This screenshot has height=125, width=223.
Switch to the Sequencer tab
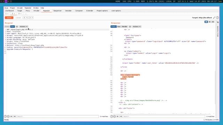57,11
